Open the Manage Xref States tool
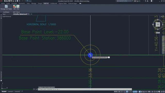Image resolution: width=165 pixels, height=93 pixels. [x=6, y=7]
